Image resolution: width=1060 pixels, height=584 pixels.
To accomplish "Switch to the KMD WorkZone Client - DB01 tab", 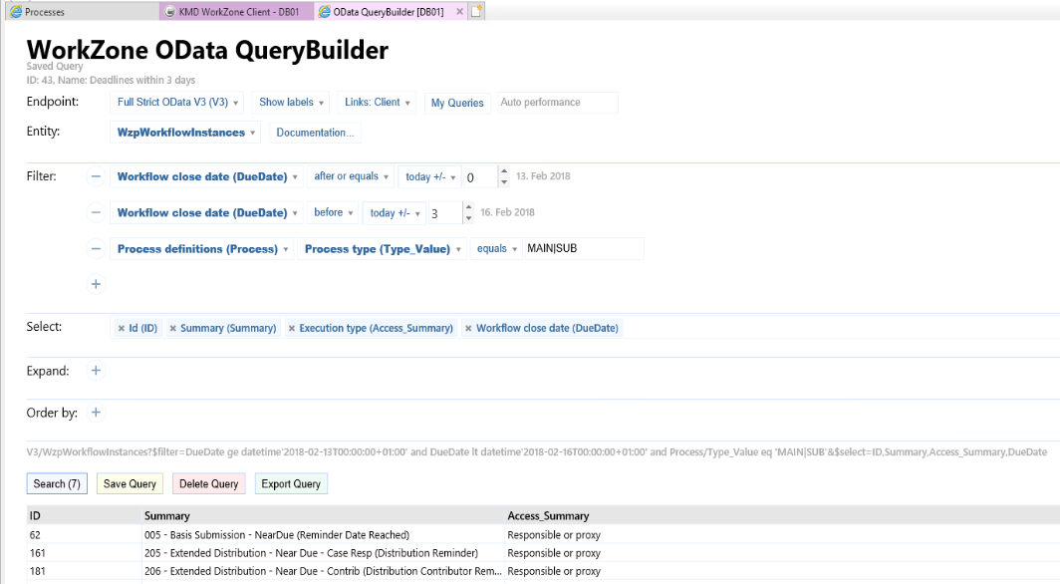I will 237,12.
